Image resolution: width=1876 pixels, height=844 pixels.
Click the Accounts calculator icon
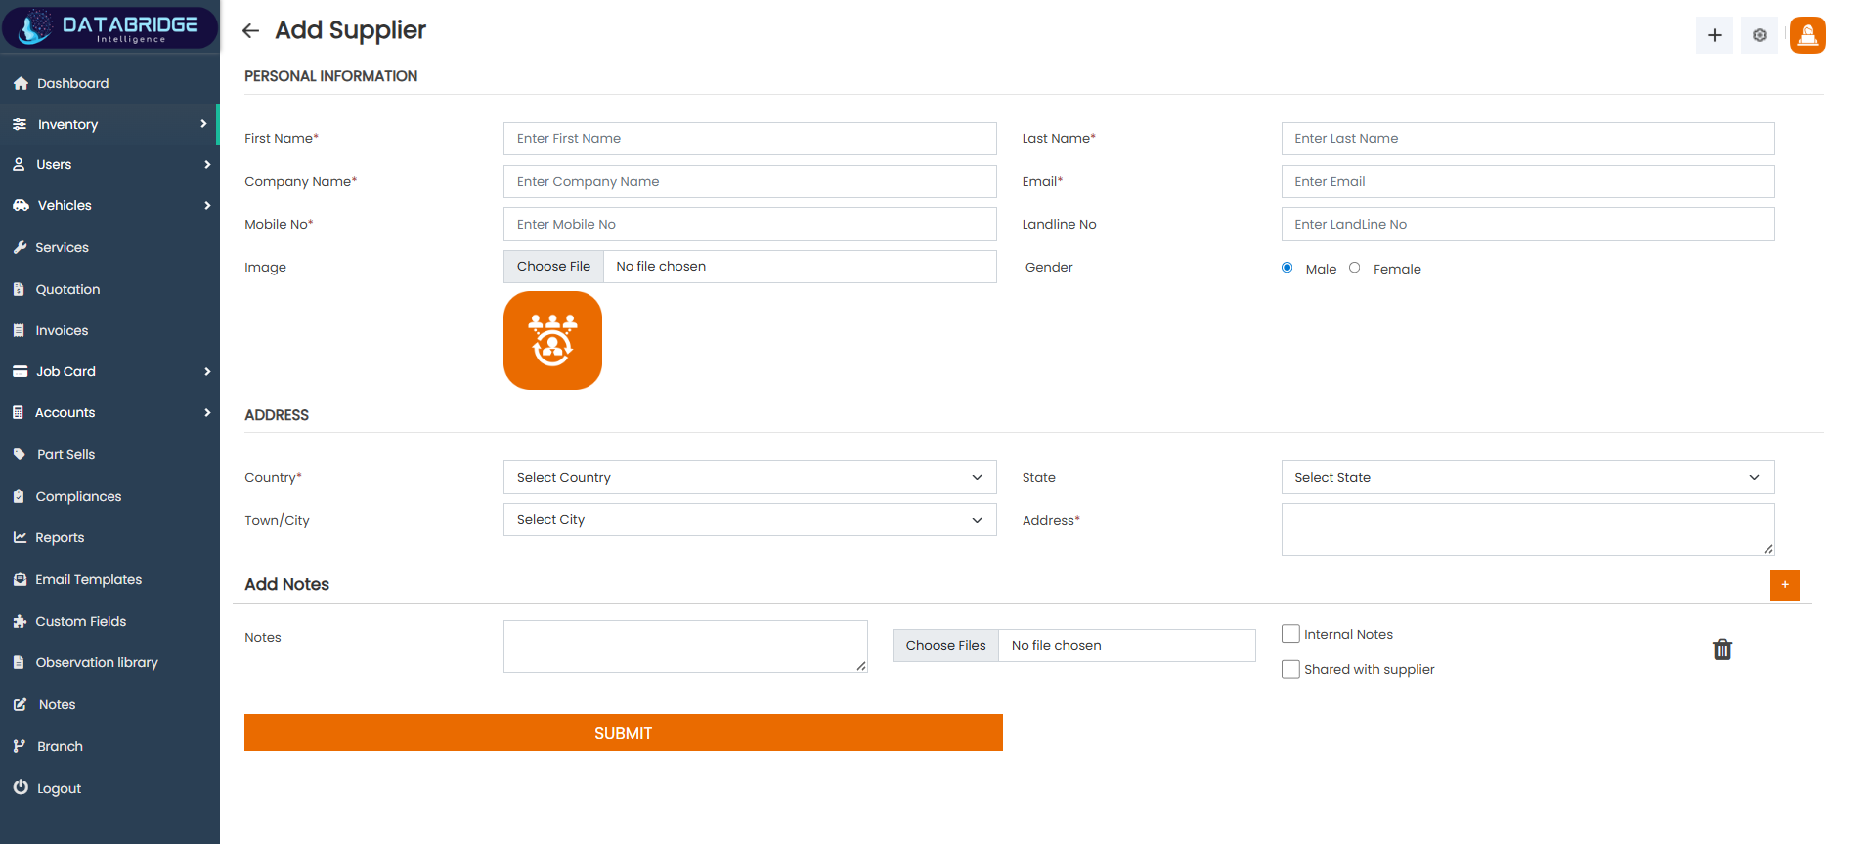(18, 413)
